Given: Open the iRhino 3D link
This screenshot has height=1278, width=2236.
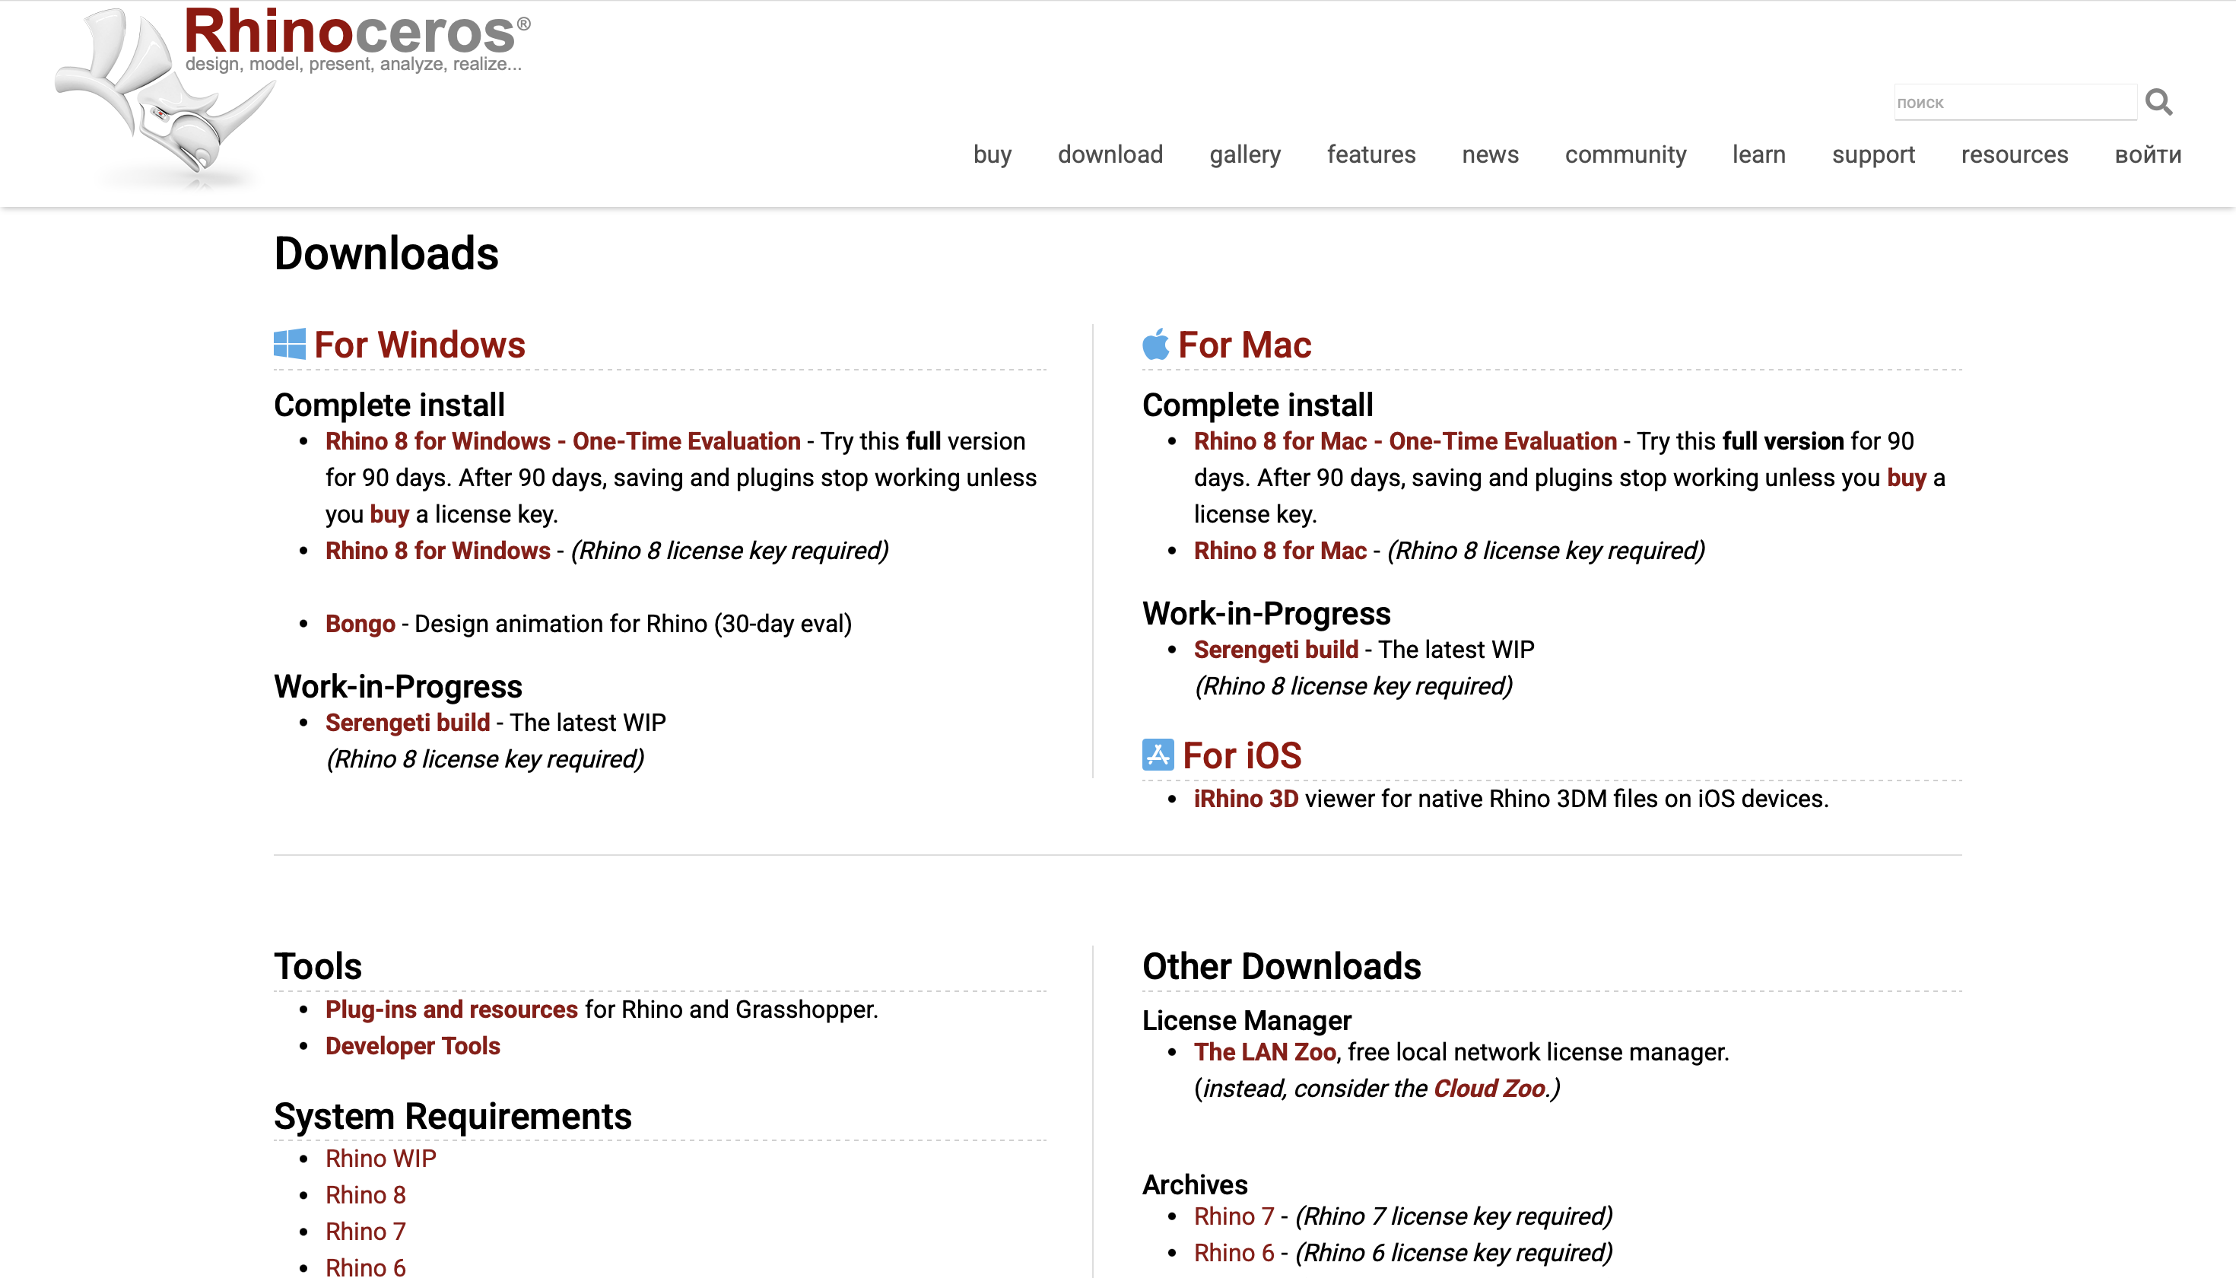Looking at the screenshot, I should click(1245, 799).
